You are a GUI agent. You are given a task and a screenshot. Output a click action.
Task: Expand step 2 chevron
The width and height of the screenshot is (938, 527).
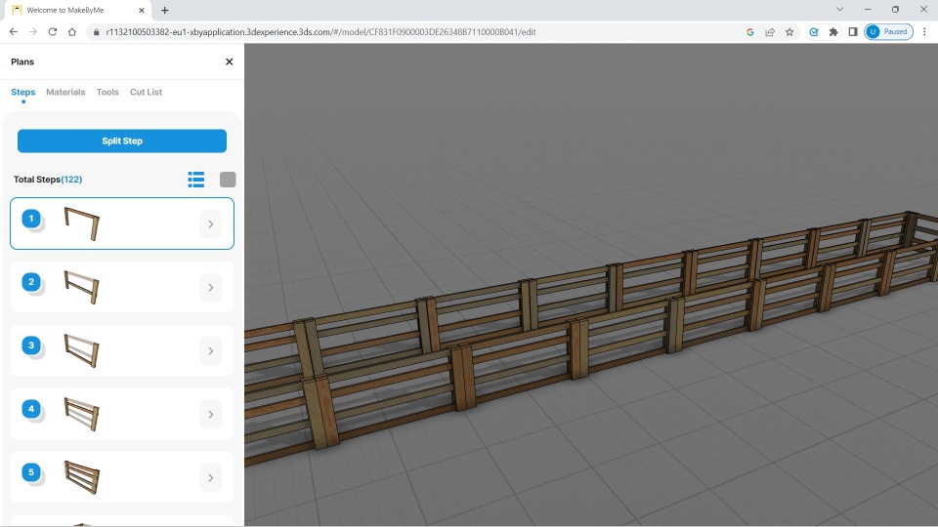coord(211,287)
